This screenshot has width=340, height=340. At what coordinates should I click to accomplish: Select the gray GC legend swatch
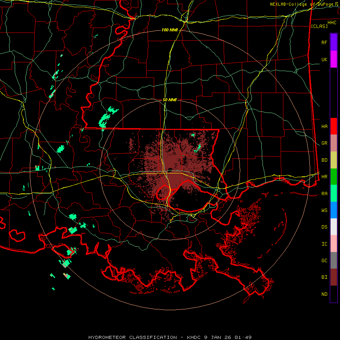click(334, 260)
